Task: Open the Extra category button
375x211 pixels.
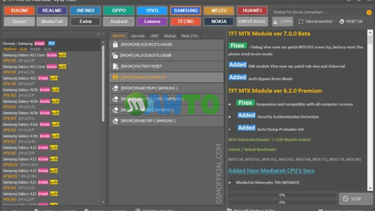Action: [x=86, y=21]
